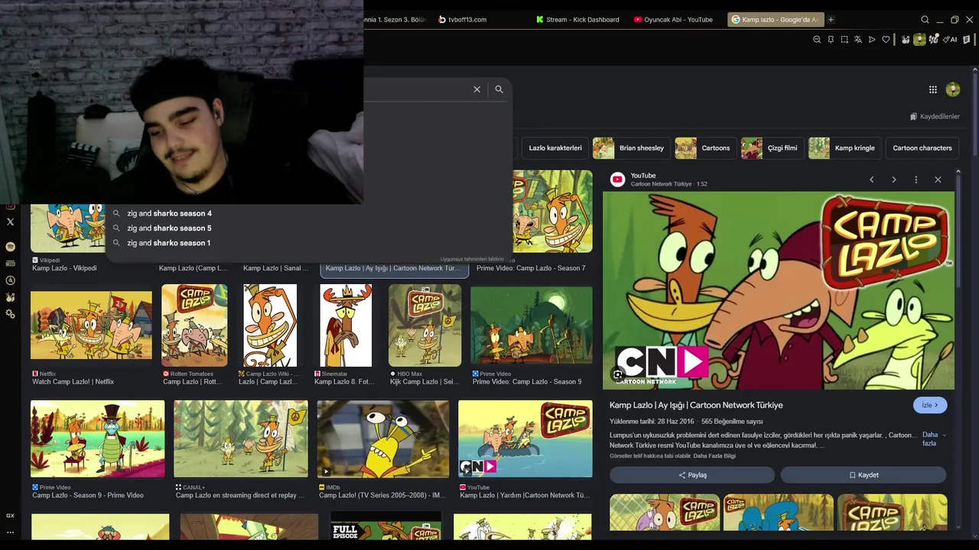Screen dimensions: 979x550
Task: Click the translate page icon
Action: click(x=858, y=40)
